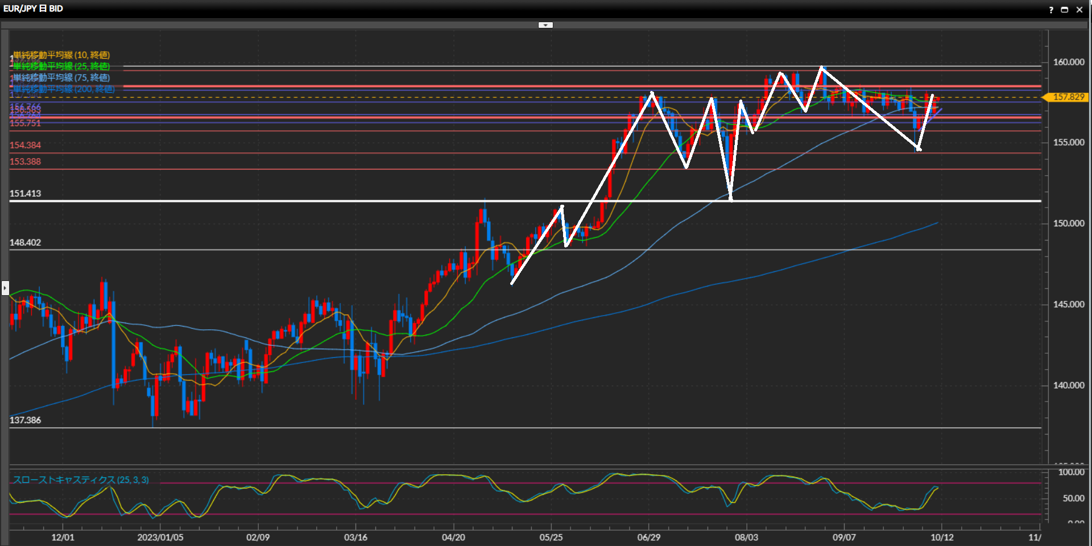Screen dimensions: 1092x546
Task: Click the red 154.384 line label
Action: (26, 145)
